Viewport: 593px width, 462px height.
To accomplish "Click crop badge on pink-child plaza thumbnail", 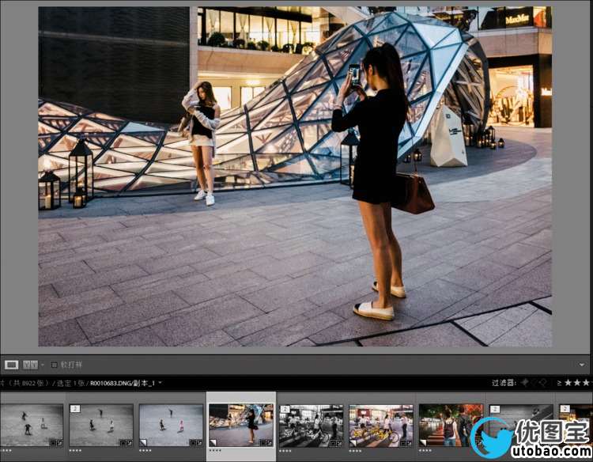I will pyautogui.click(x=192, y=443).
